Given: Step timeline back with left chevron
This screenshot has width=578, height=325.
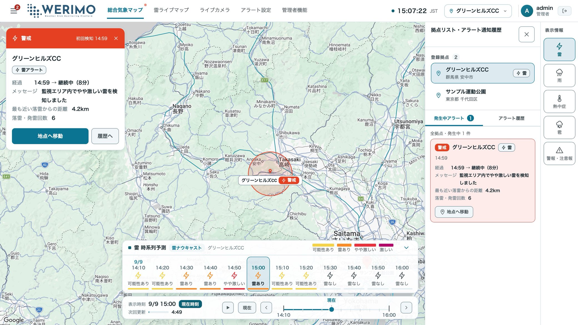Looking at the screenshot, I should click(x=266, y=307).
